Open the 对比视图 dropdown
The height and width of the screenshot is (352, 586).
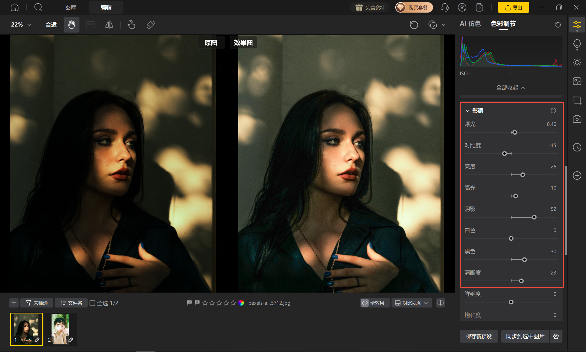(412, 303)
